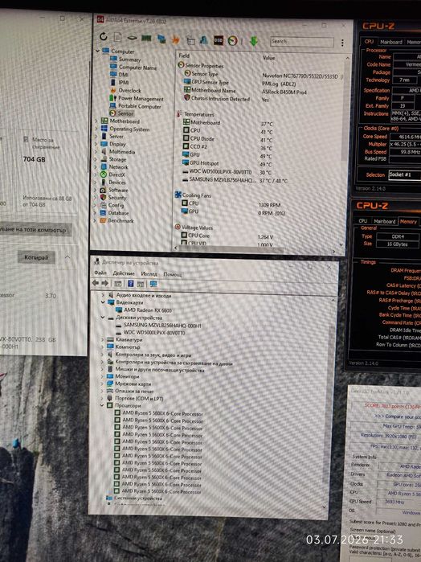Expand the Benchmark node in AIDA64
The width and height of the screenshot is (421, 562).
click(96, 221)
